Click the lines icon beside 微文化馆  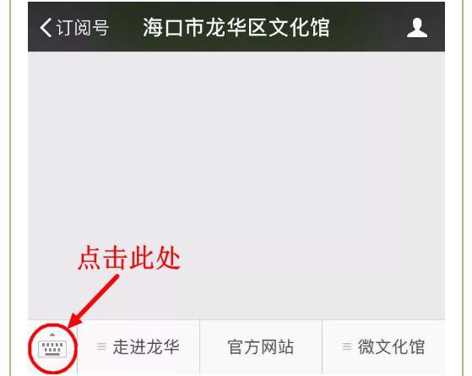347,346
